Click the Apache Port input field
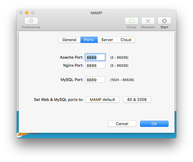The width and height of the screenshot is (193, 162). coord(95,57)
